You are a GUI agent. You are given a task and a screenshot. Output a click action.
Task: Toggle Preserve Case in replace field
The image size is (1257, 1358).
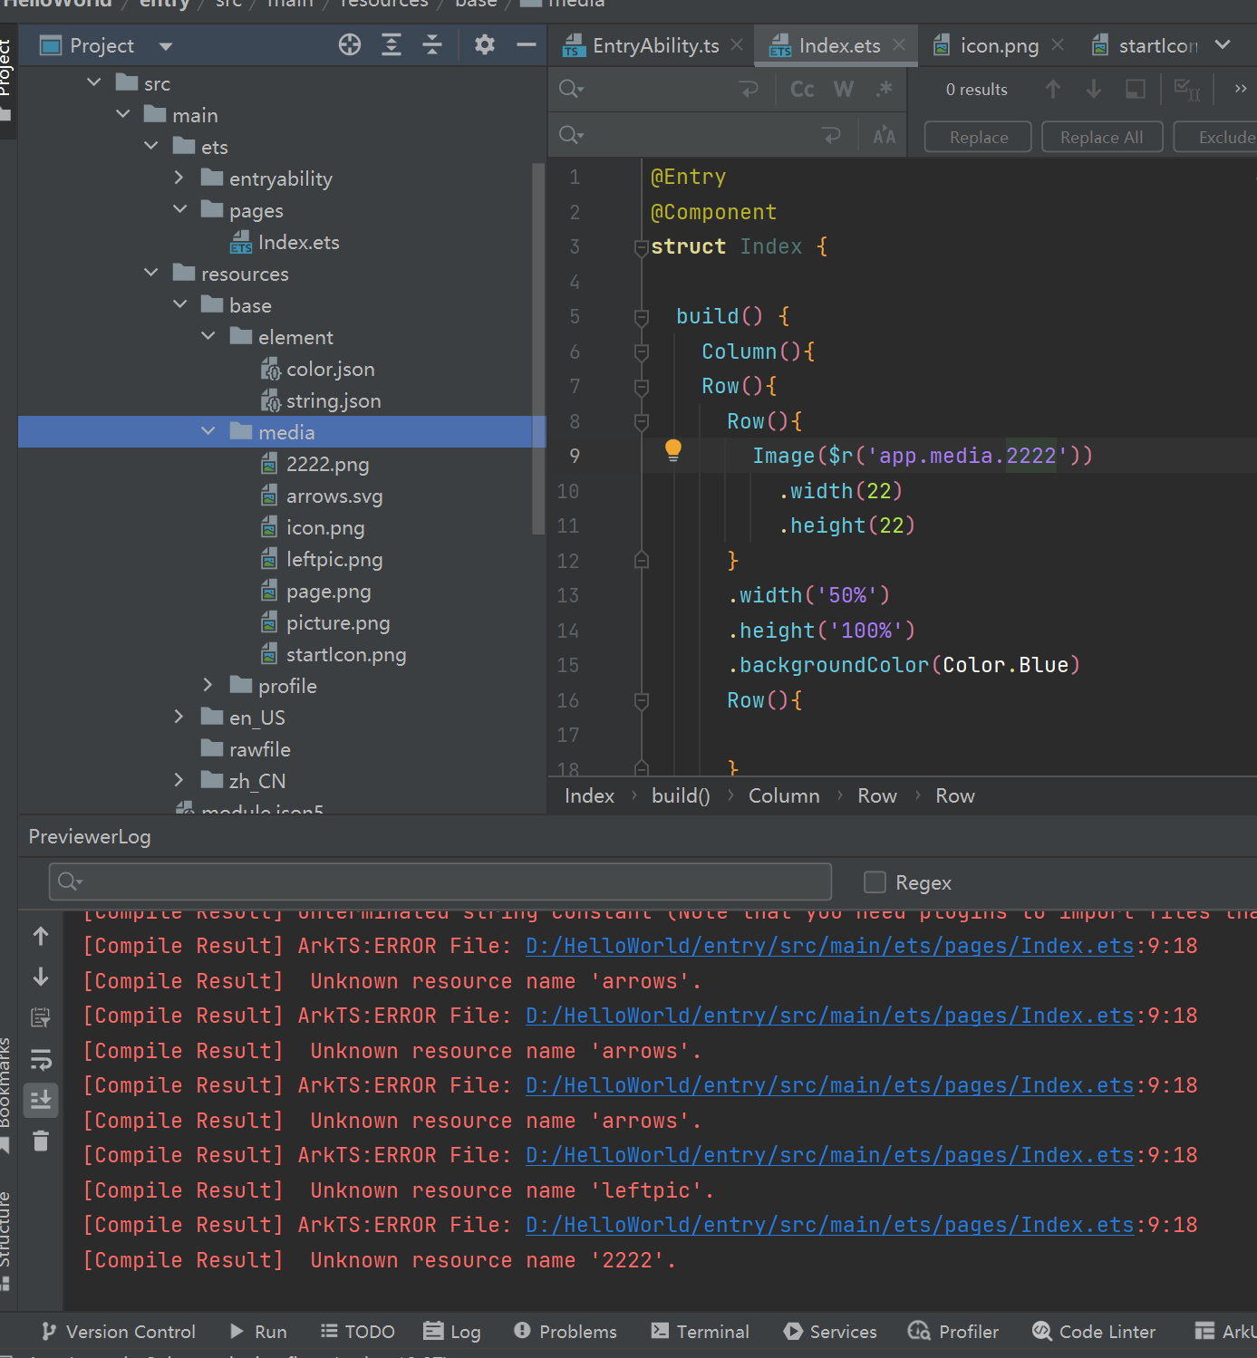click(885, 136)
